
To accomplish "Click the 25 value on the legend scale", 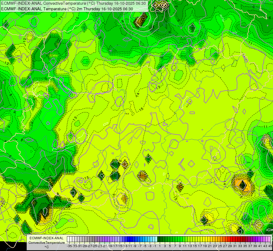I will pos(220,246).
